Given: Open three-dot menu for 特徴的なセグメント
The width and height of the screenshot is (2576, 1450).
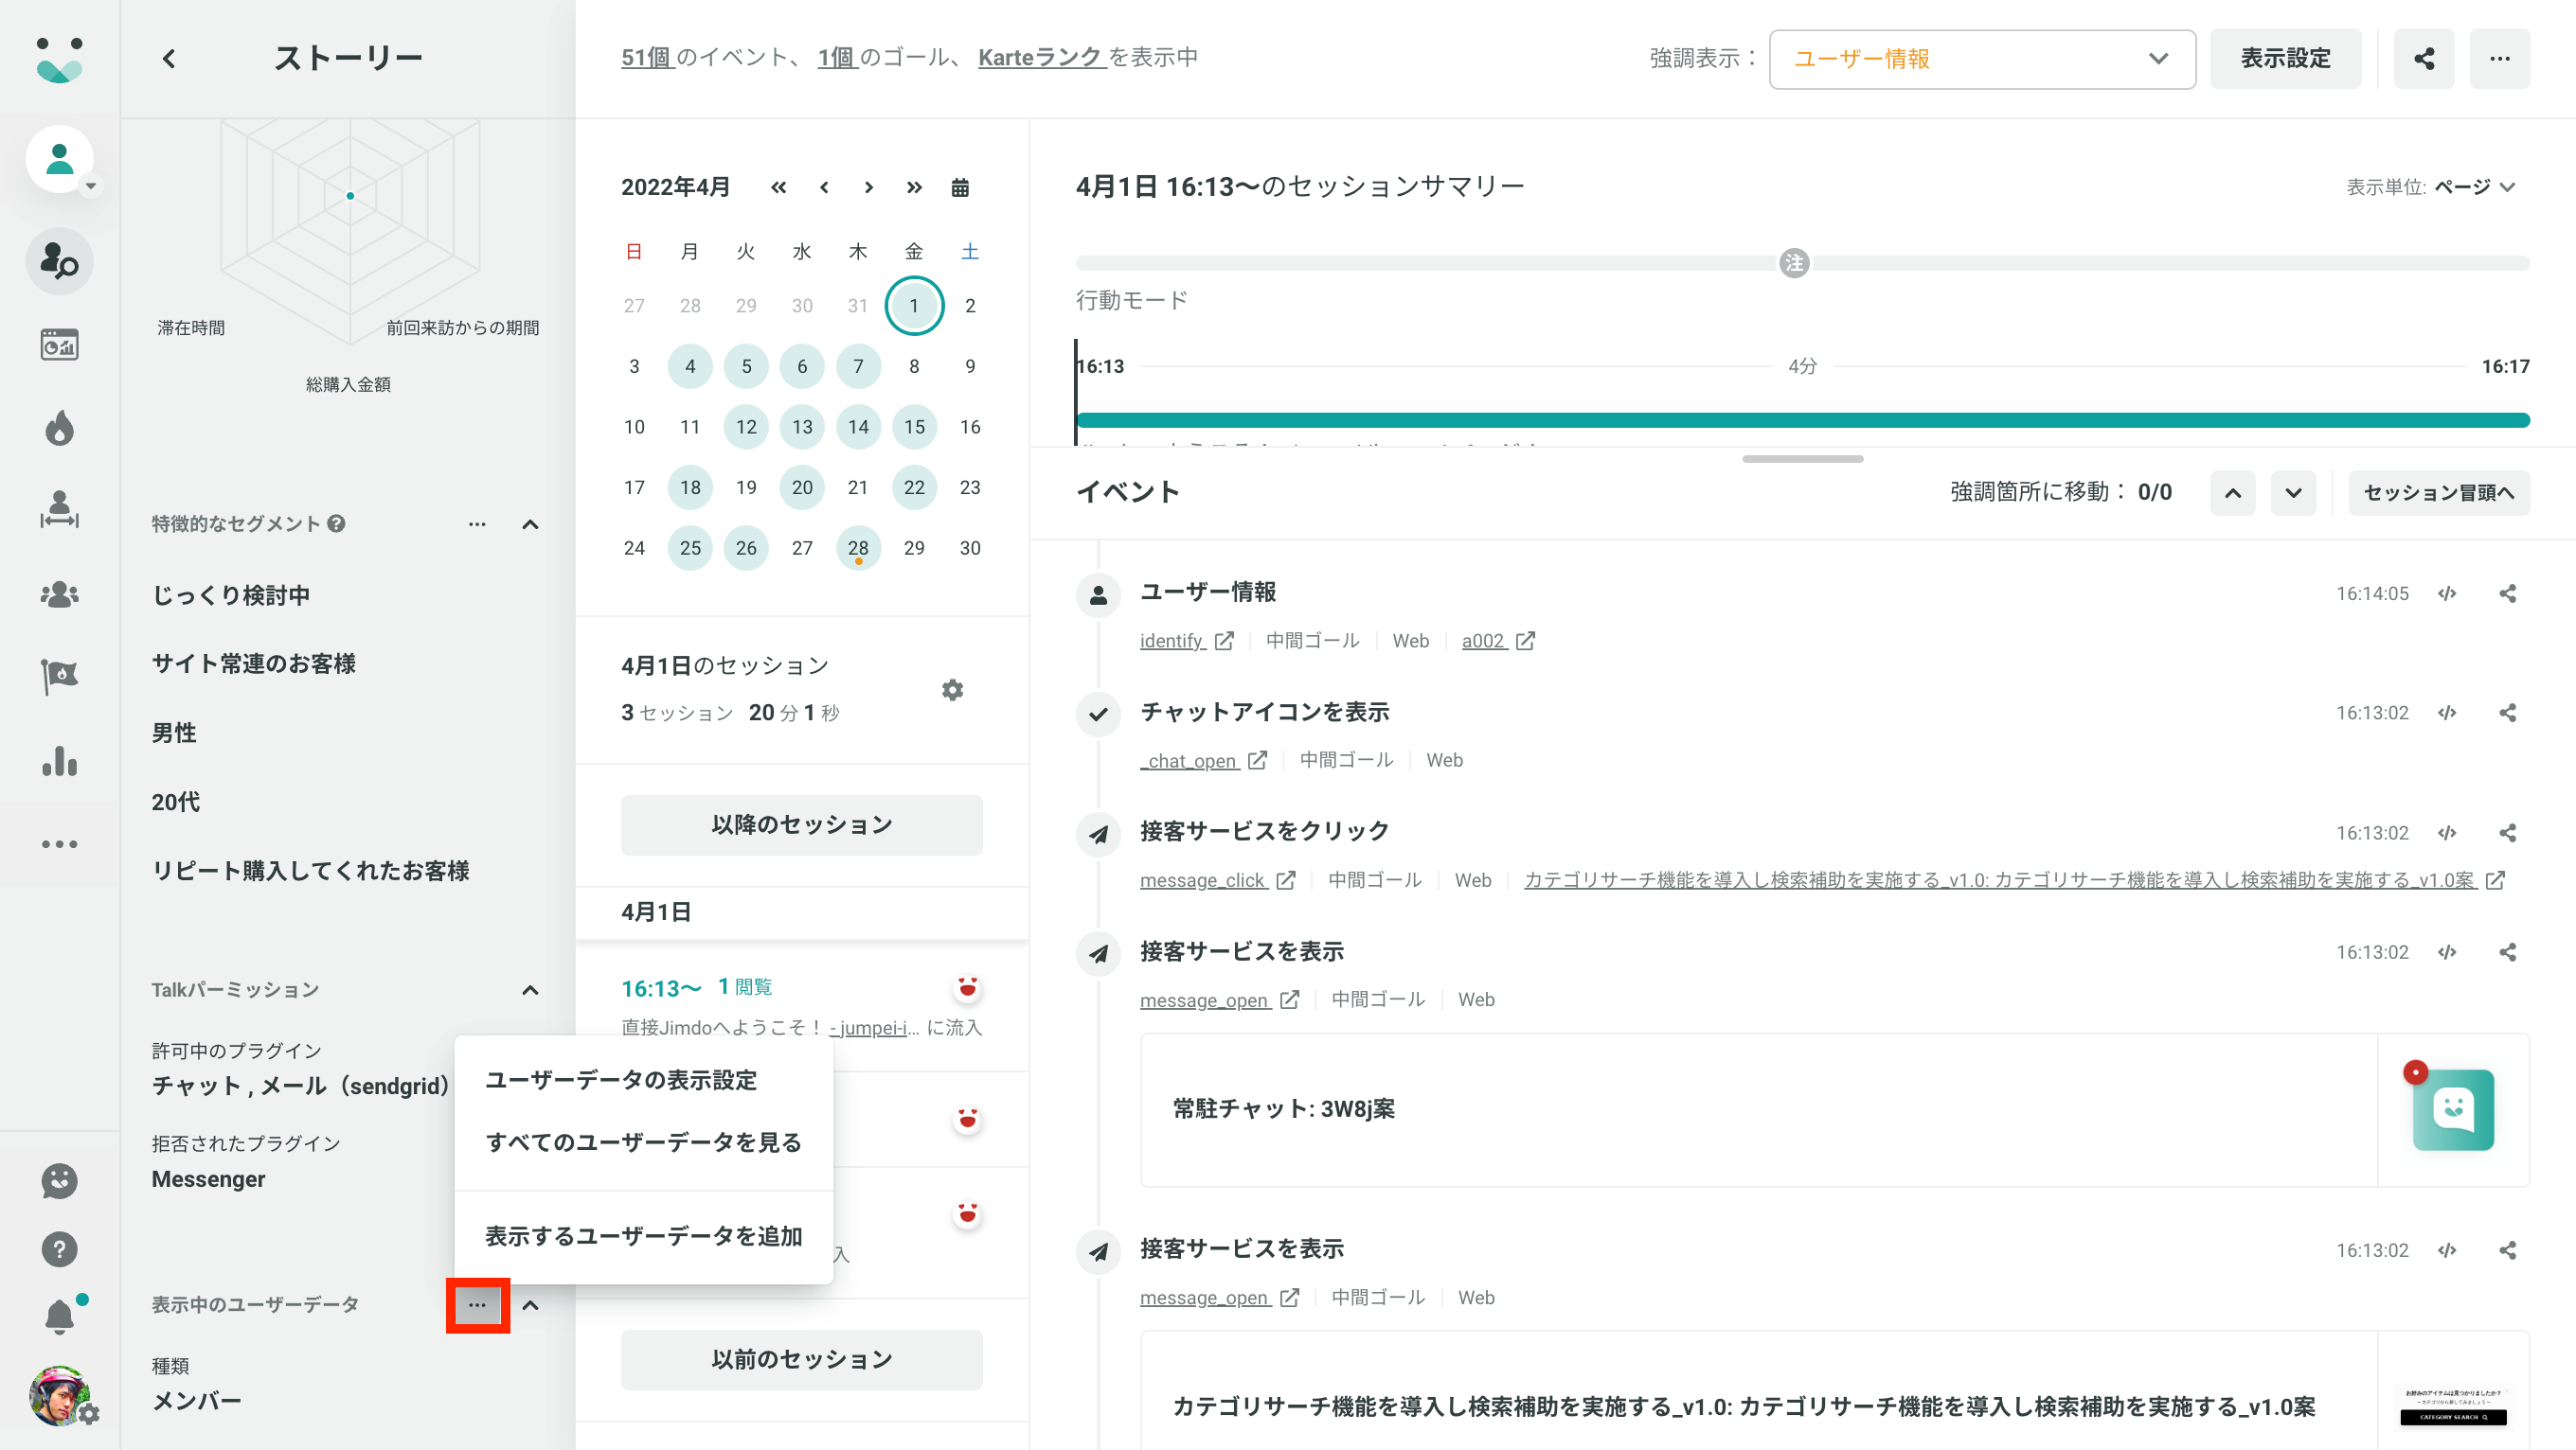Looking at the screenshot, I should point(477,524).
